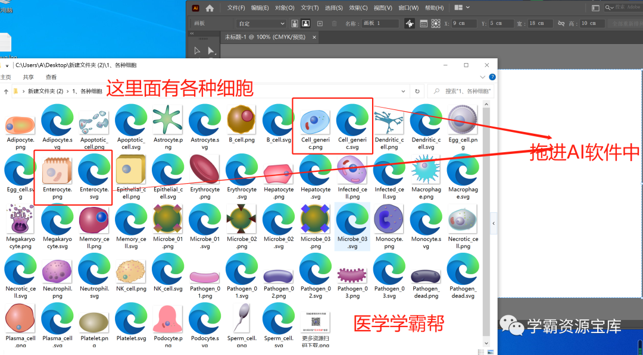Viewport: 643px width, 355px height.
Task: Open the 对象(O) menu in Illustrator
Action: tap(285, 8)
